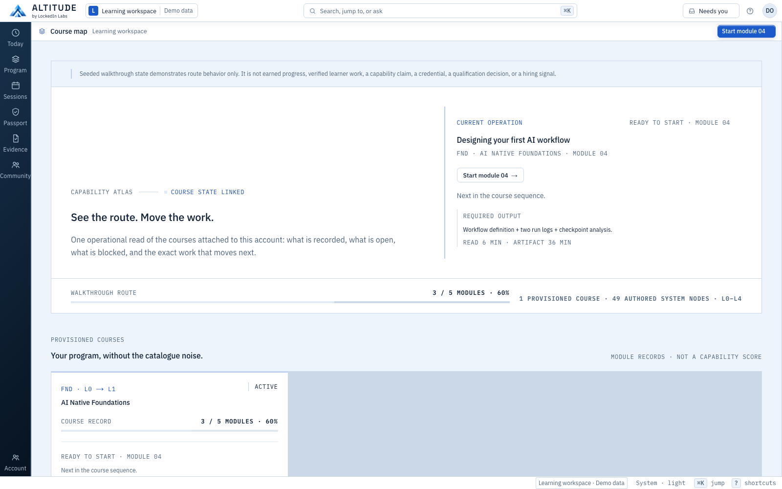
Task: Click the Course map layers icon
Action: click(x=42, y=31)
